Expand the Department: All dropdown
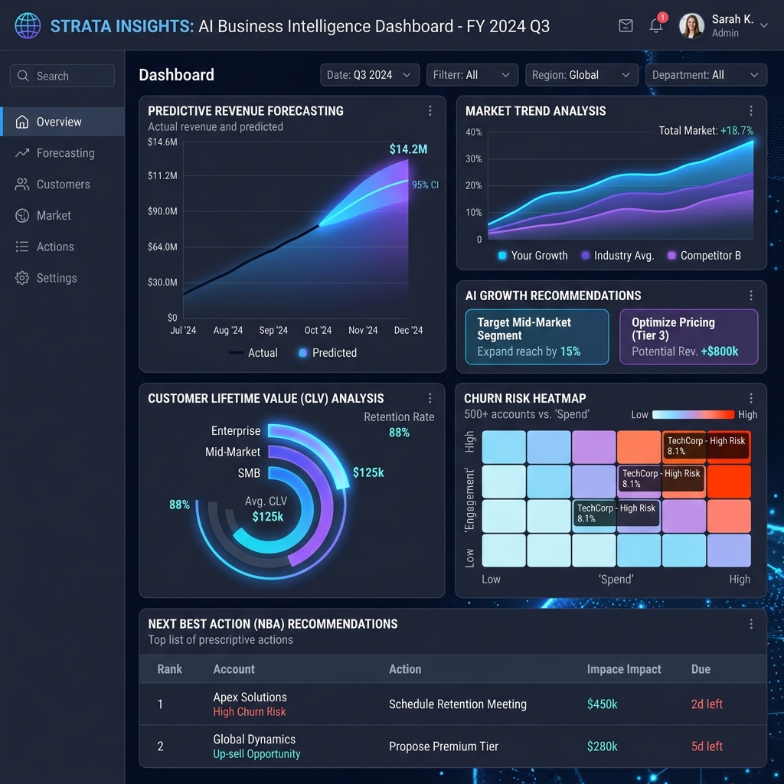This screenshot has height=784, width=784. (706, 75)
